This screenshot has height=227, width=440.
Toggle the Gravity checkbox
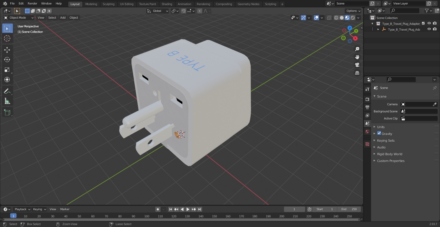[379, 133]
